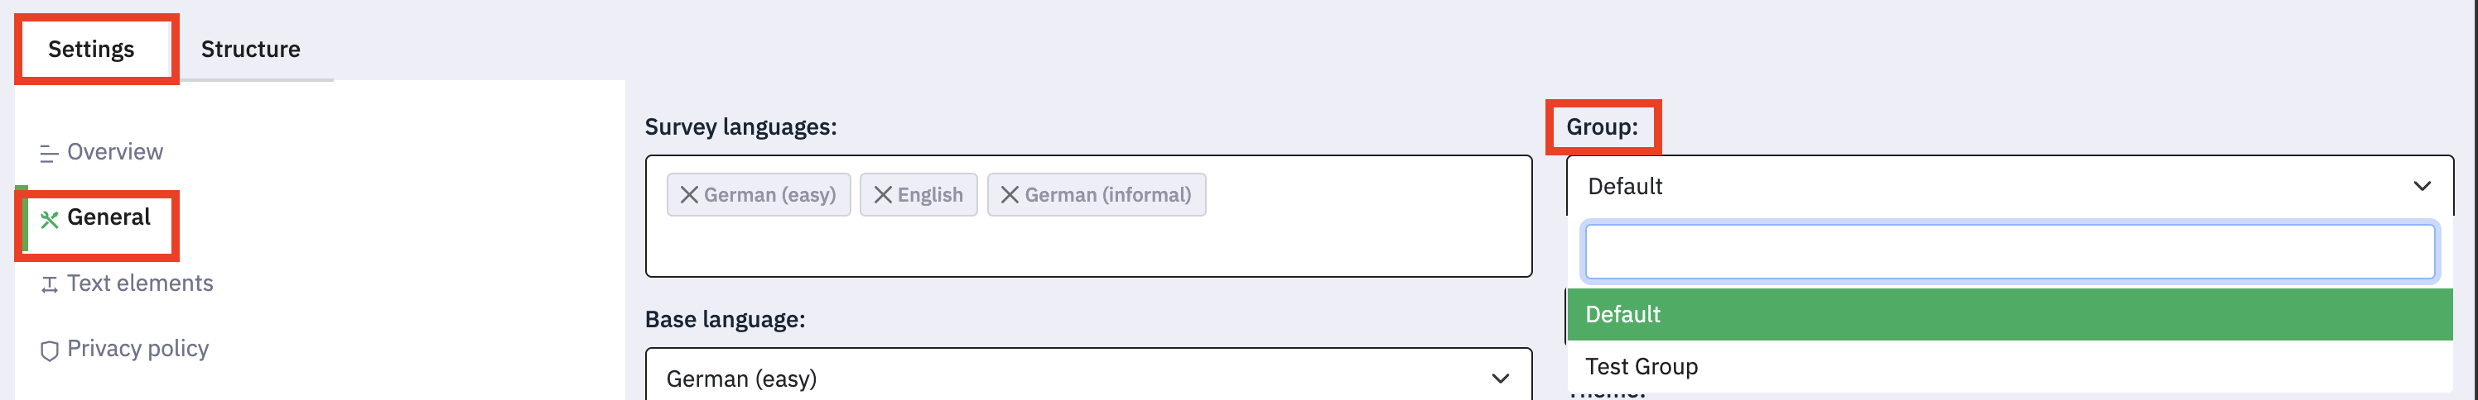Open the Privacy policy label link
Image resolution: width=2478 pixels, height=400 pixels.
137,348
